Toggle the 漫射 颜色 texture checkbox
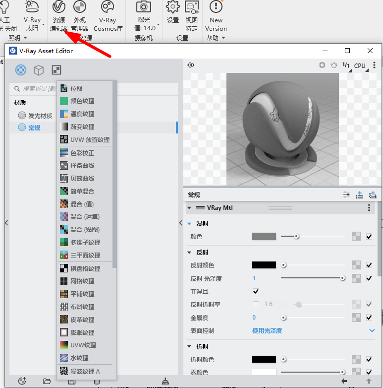Screen dimensions: 383x388 click(369, 237)
